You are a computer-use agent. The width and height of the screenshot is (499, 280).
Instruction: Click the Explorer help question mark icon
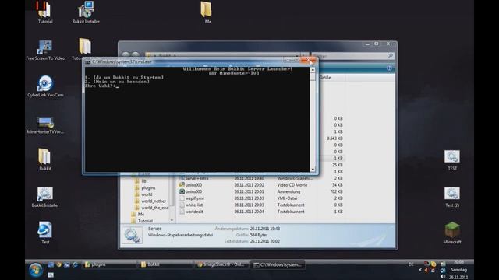pyautogui.click(x=389, y=68)
